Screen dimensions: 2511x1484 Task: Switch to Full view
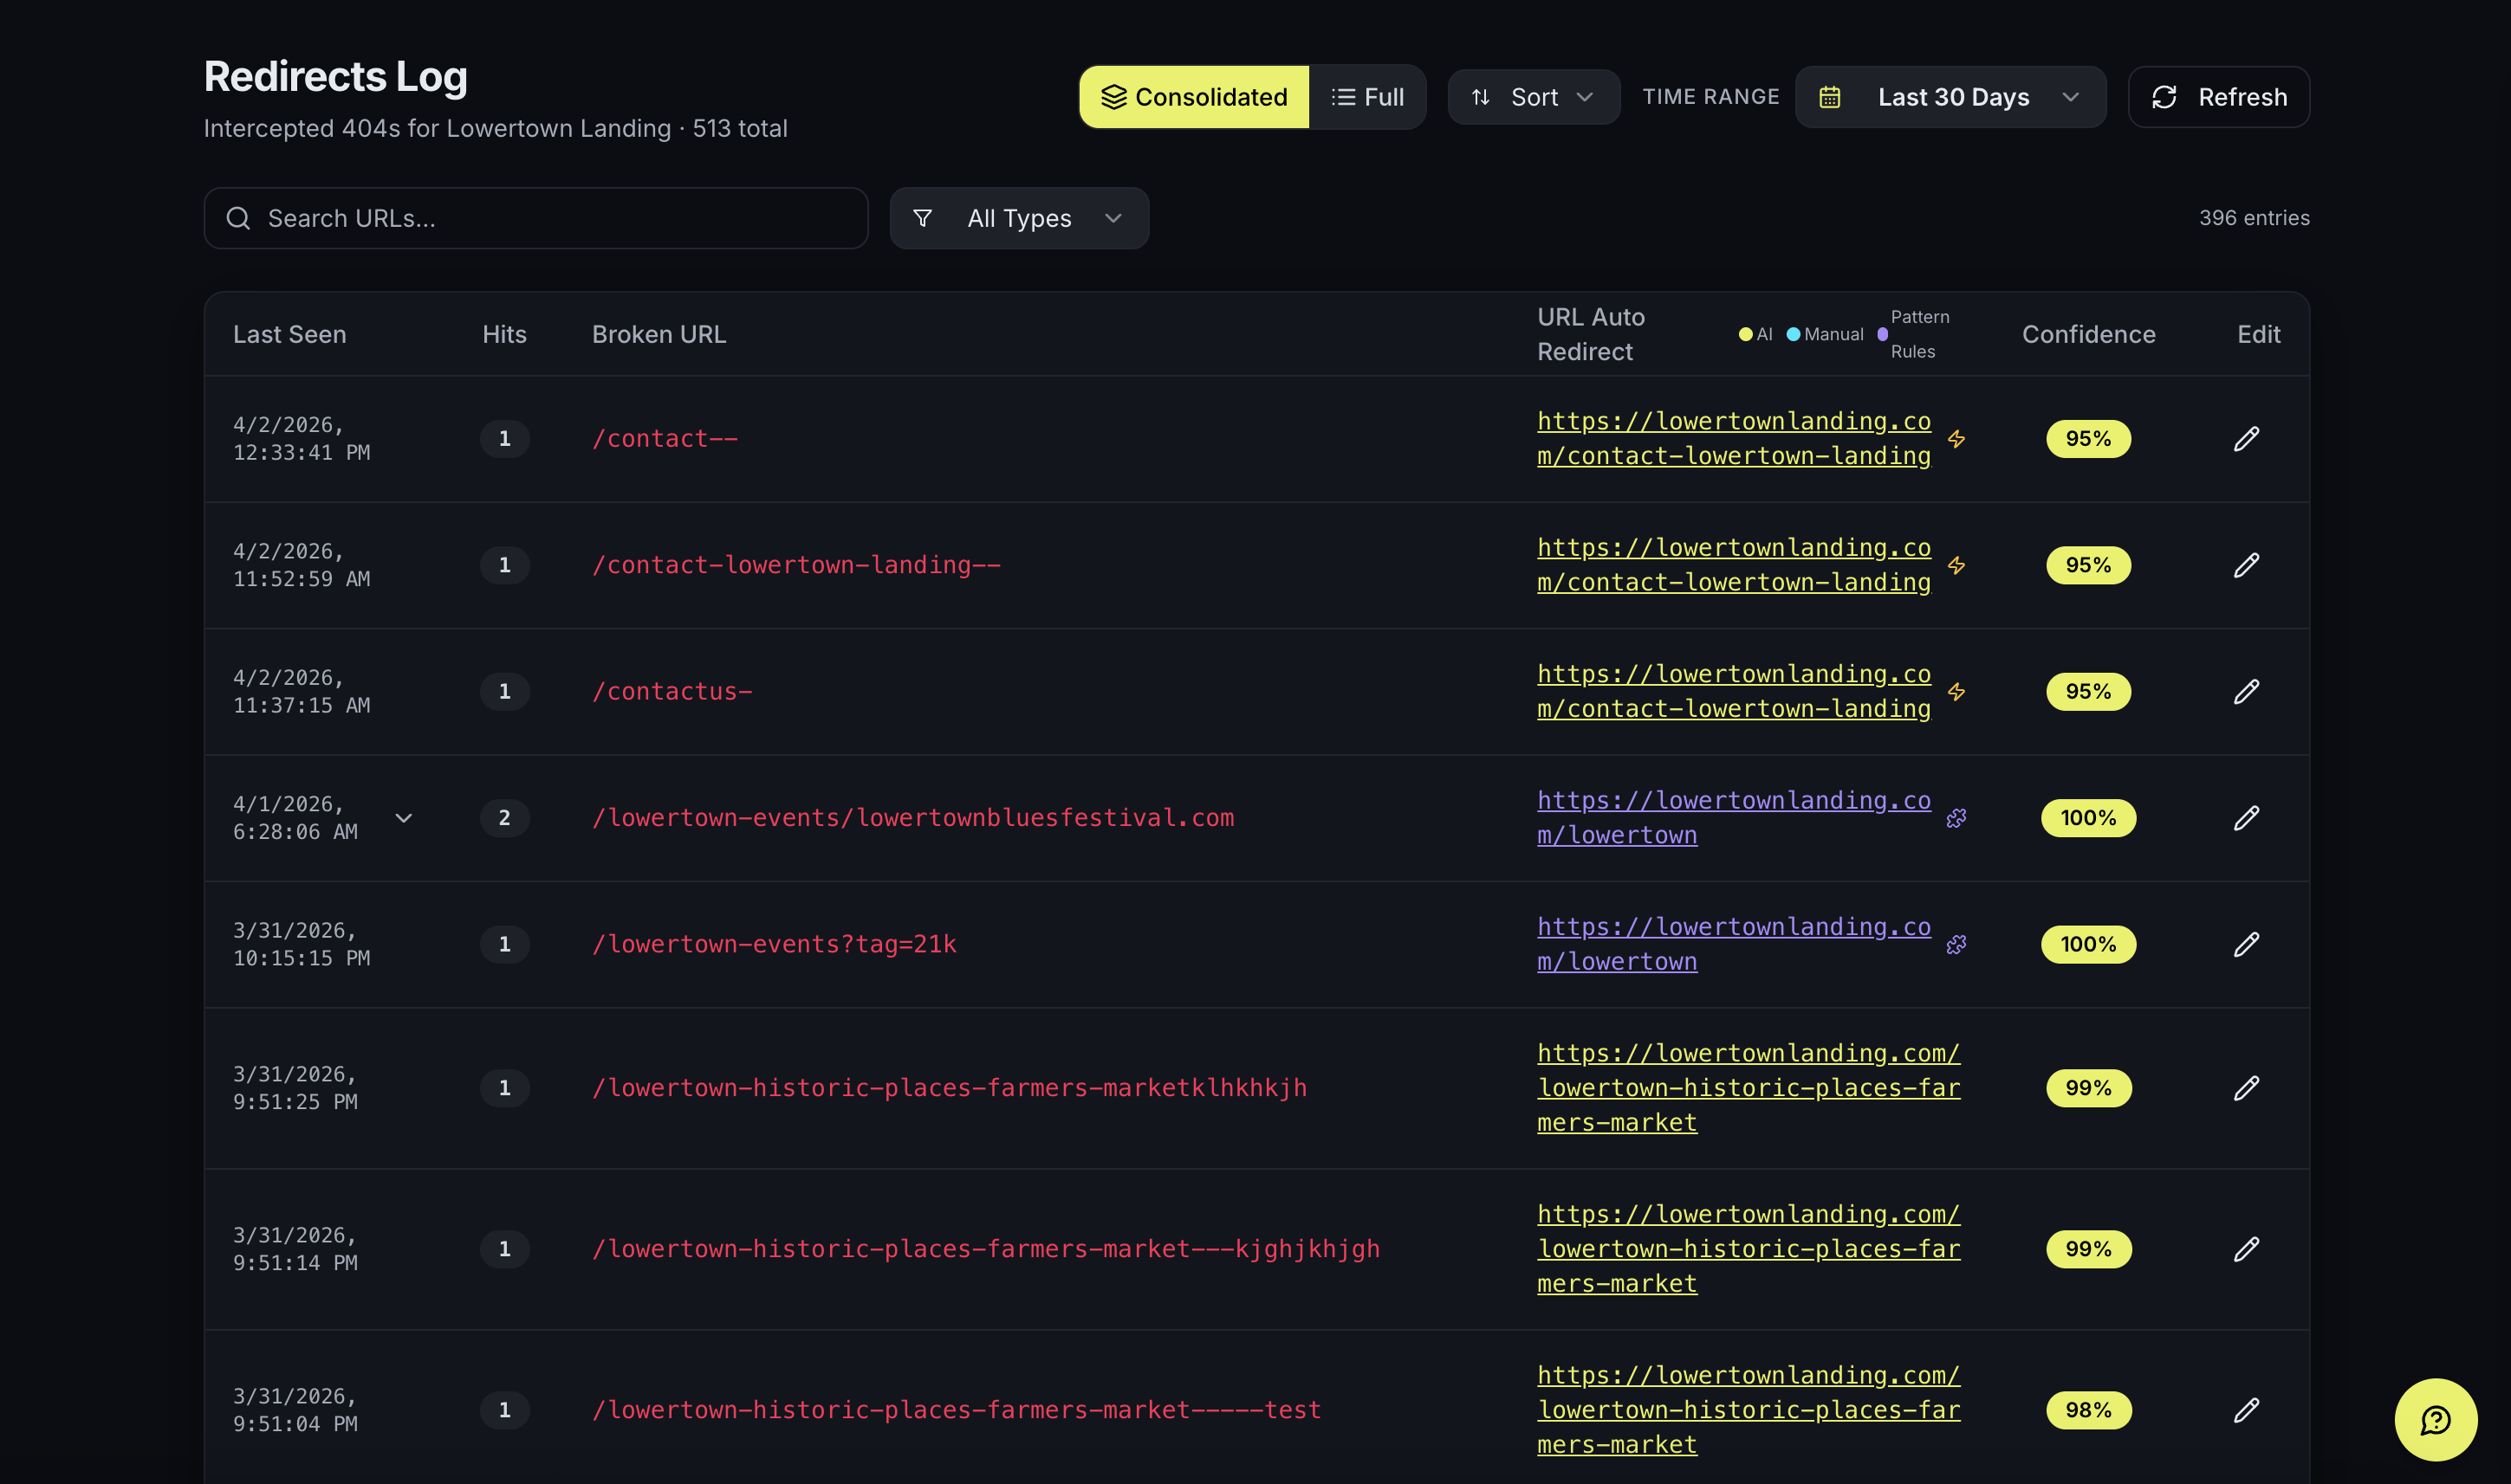click(x=1367, y=97)
